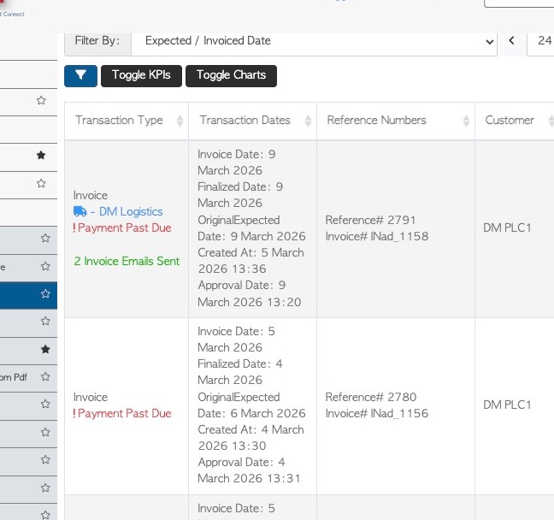The image size is (554, 520).
Task: Click the lower filled black sidebar star
Action: click(x=45, y=349)
